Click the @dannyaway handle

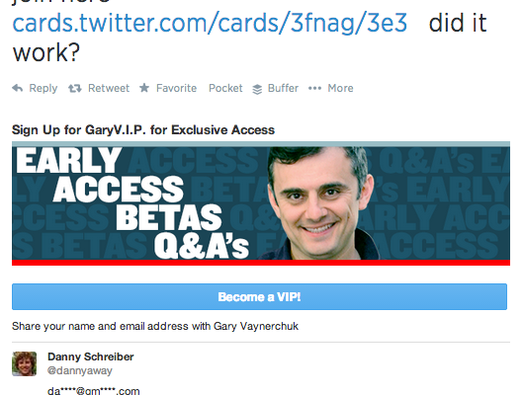pos(80,370)
